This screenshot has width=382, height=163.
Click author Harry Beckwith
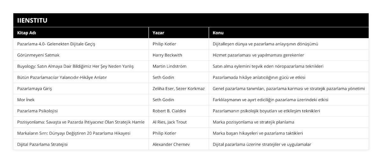coord(167,55)
